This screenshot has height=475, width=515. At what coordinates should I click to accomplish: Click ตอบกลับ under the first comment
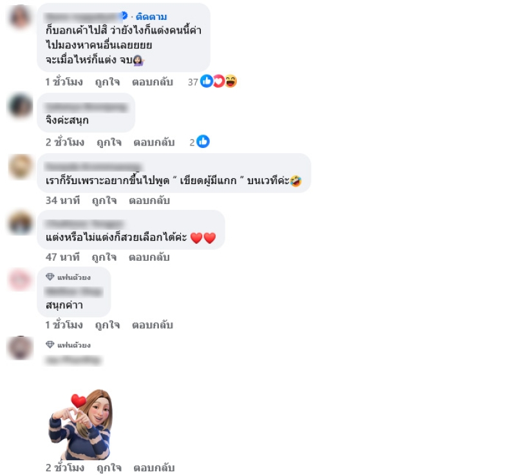153,82
